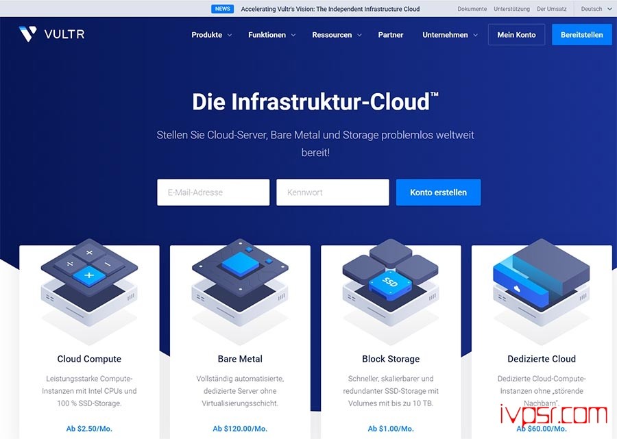Click the Cloud Compute description text
The image size is (617, 439).
89,391
